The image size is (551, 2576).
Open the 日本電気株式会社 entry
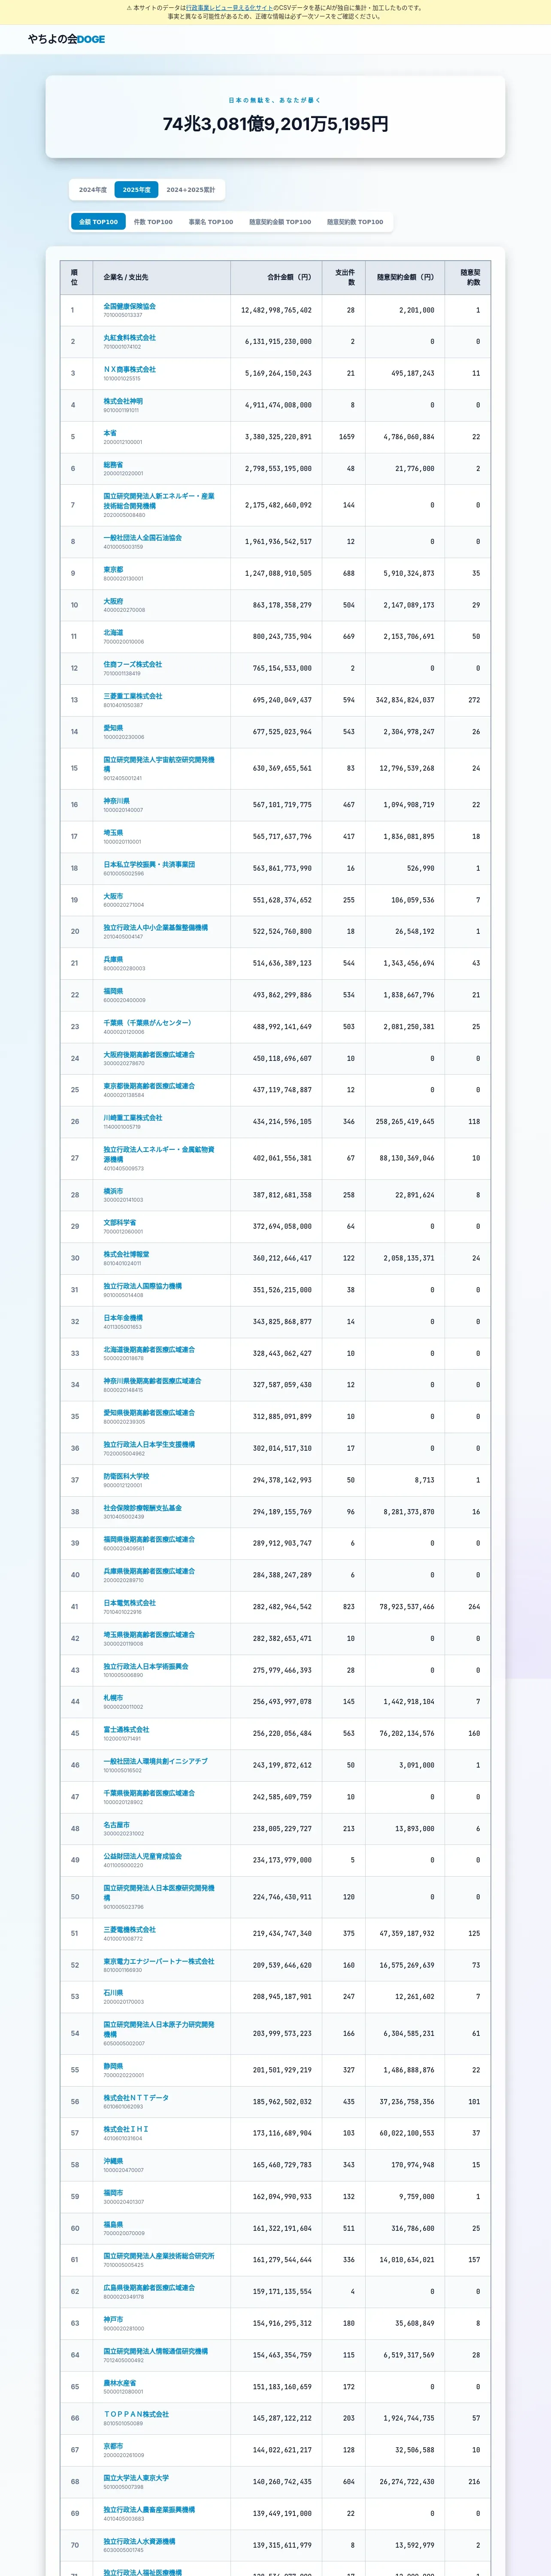pyautogui.click(x=130, y=1603)
